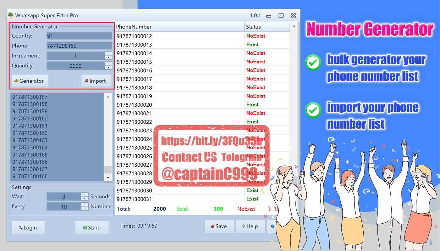The height and width of the screenshot is (251, 440).
Task: Click the version number 1.0.1
Action: pyautogui.click(x=255, y=16)
